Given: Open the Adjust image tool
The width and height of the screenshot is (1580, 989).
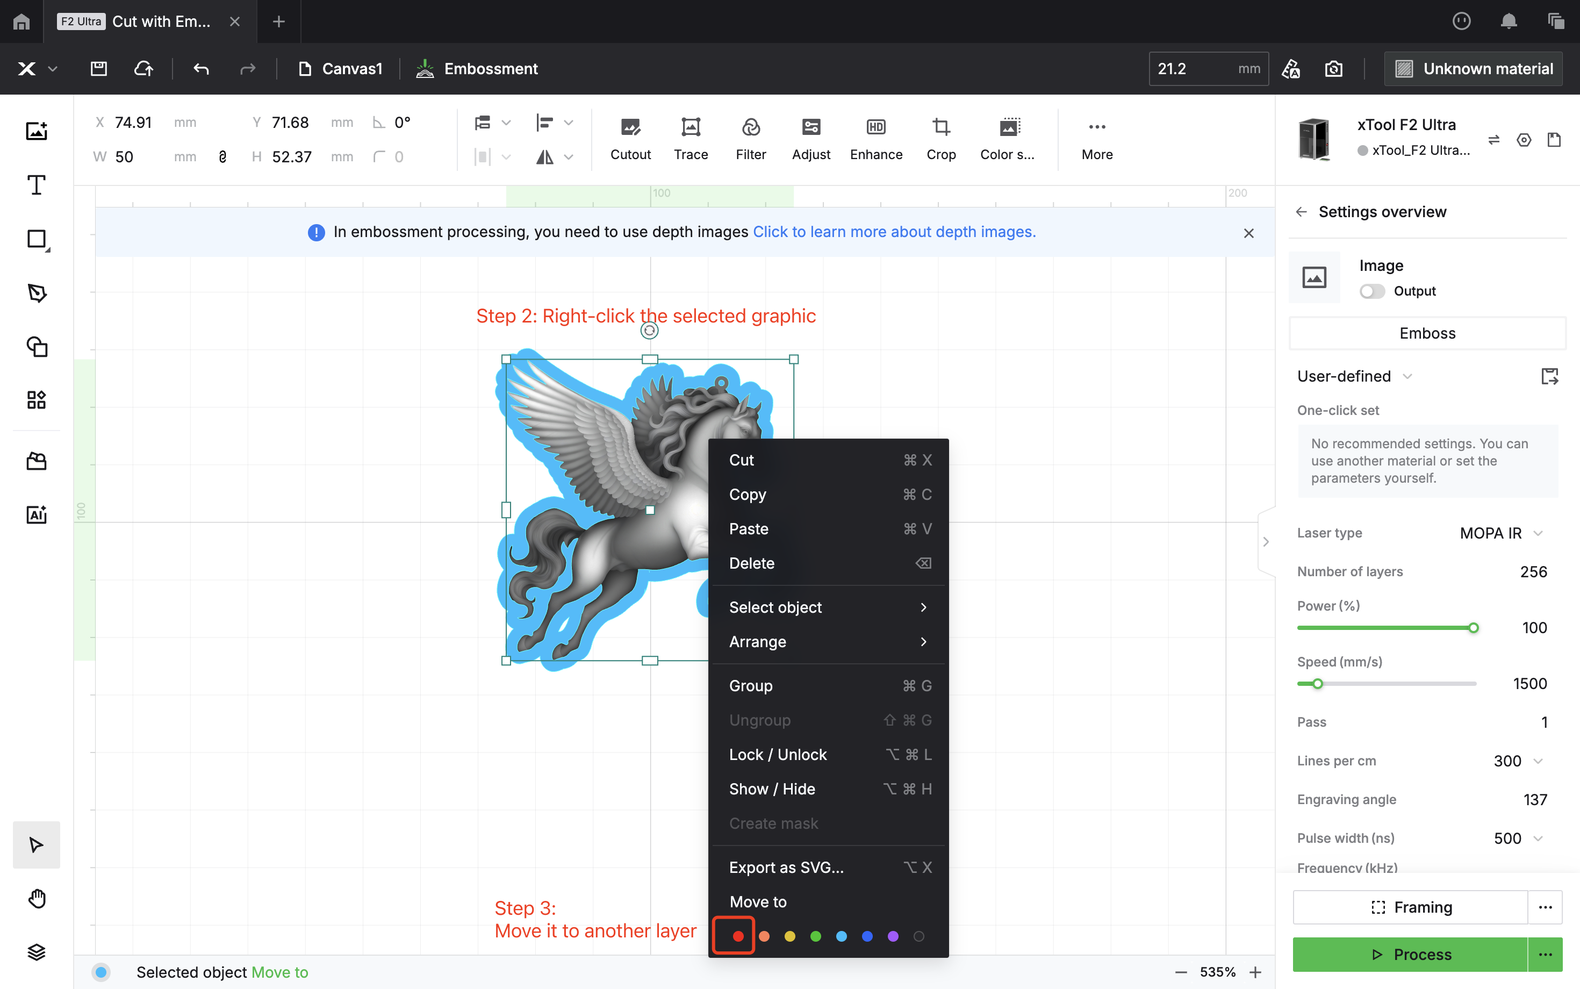Looking at the screenshot, I should coord(811,139).
